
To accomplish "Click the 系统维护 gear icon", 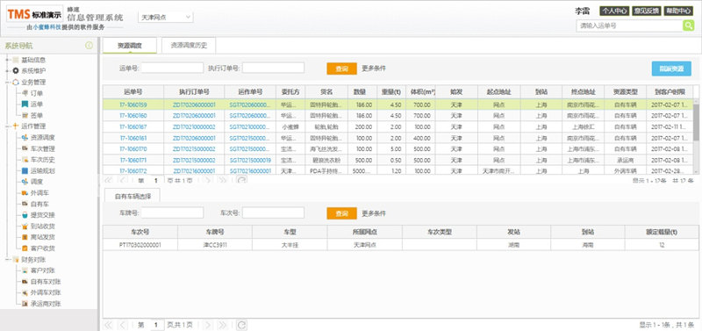I will (16, 71).
